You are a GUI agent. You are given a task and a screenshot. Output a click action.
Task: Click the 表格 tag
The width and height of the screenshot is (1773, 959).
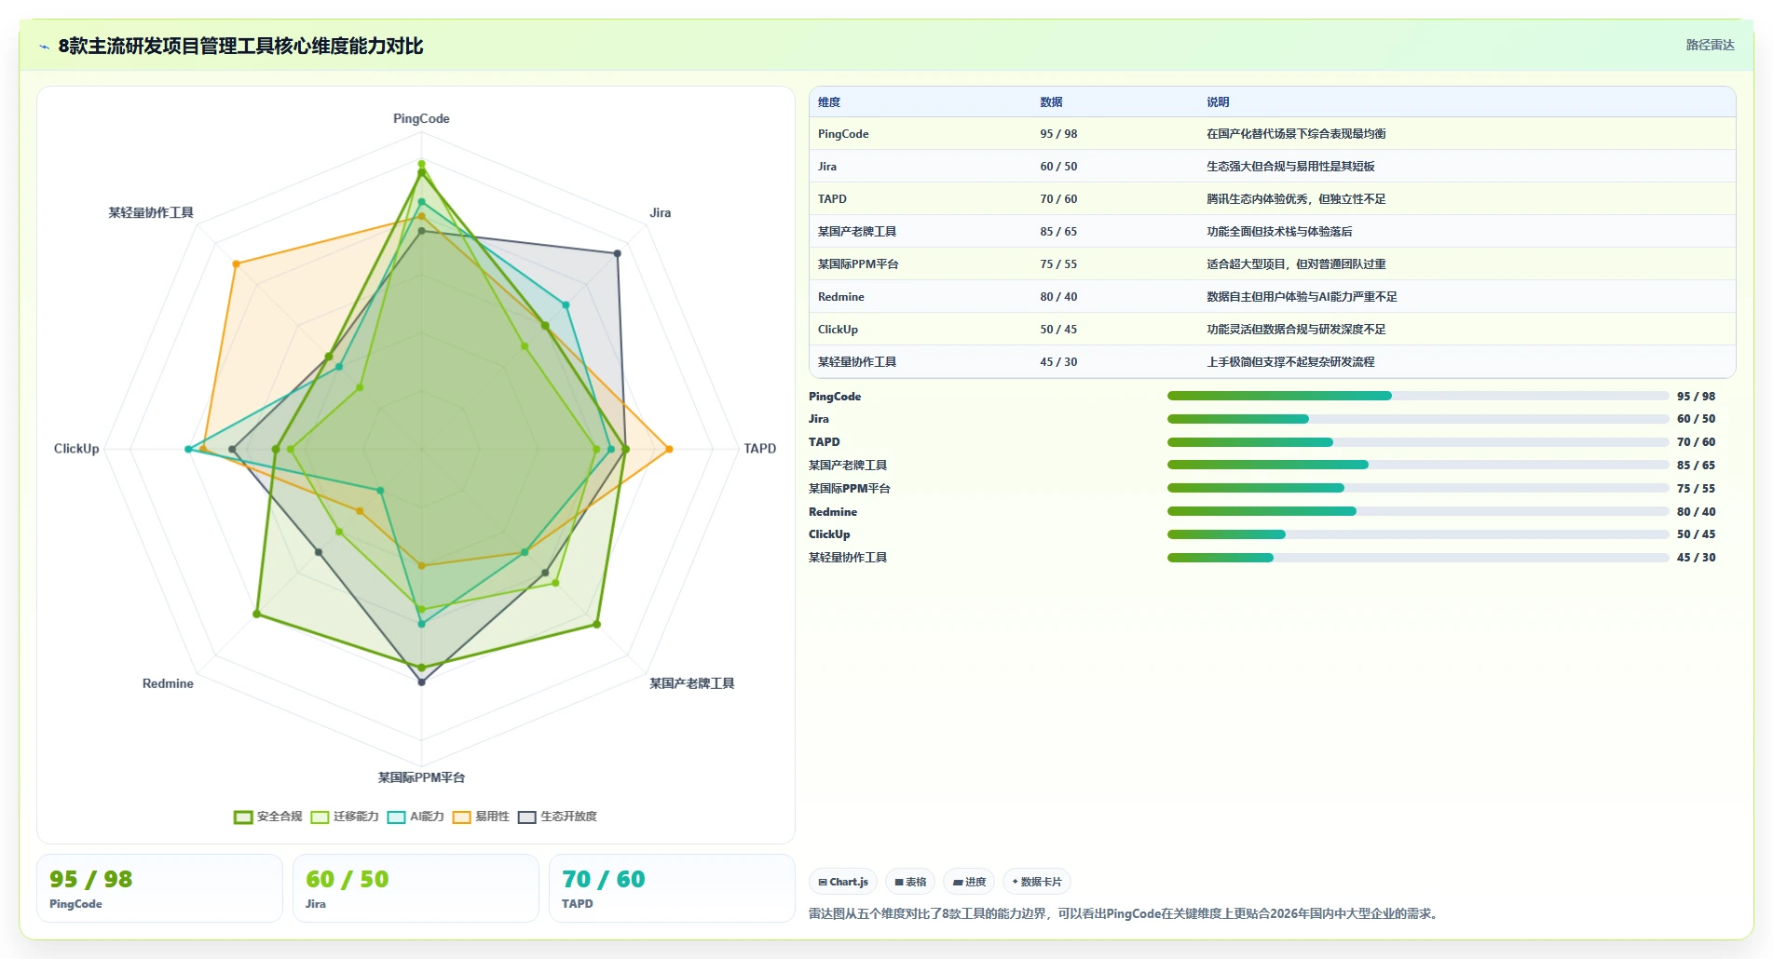click(x=910, y=882)
